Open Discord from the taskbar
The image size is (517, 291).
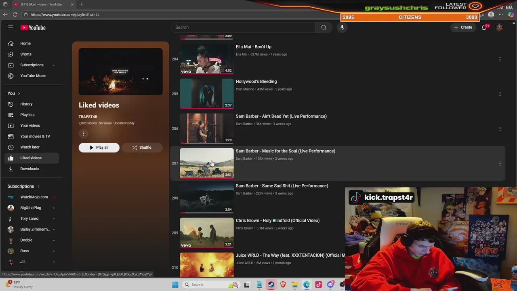tap(330, 285)
